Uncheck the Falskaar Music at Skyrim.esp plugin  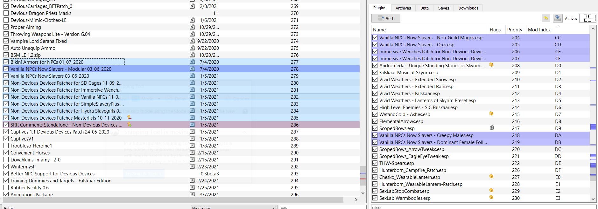point(375,72)
